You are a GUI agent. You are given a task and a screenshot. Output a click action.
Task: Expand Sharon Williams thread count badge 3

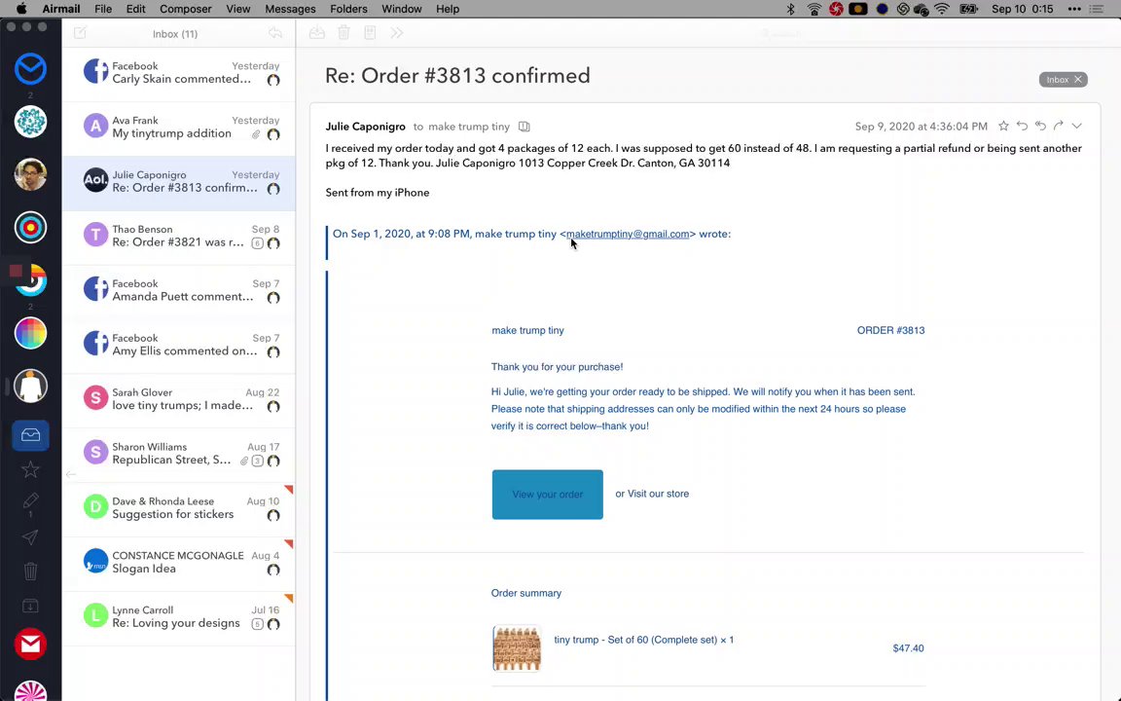point(257,461)
